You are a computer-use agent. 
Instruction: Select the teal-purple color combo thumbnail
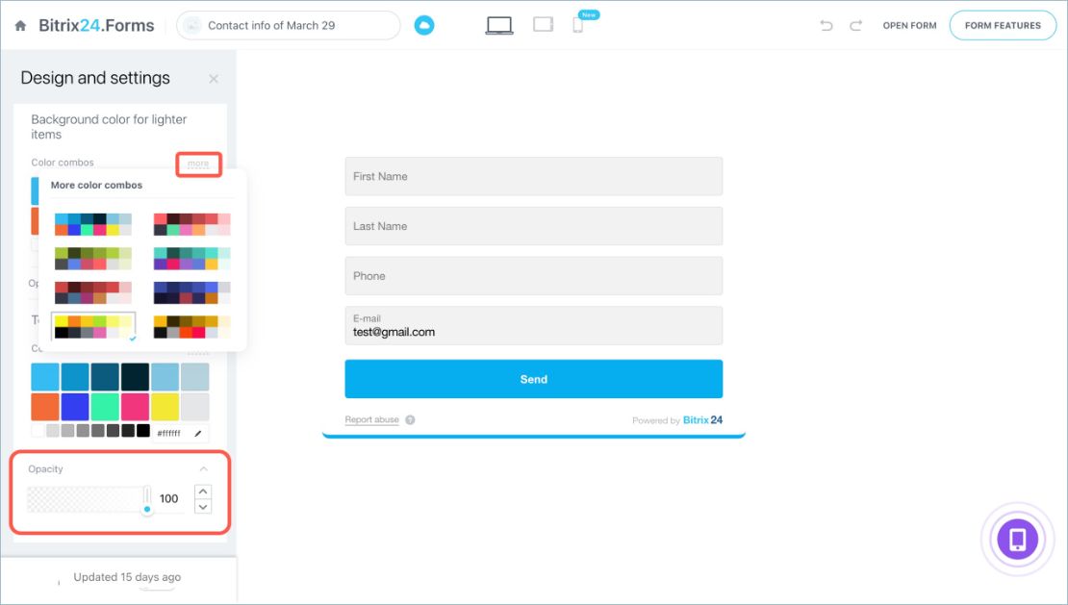pos(192,259)
